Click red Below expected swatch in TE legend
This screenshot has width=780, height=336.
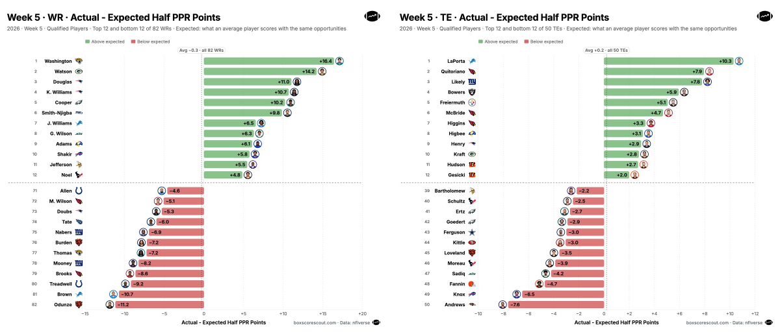(526, 42)
